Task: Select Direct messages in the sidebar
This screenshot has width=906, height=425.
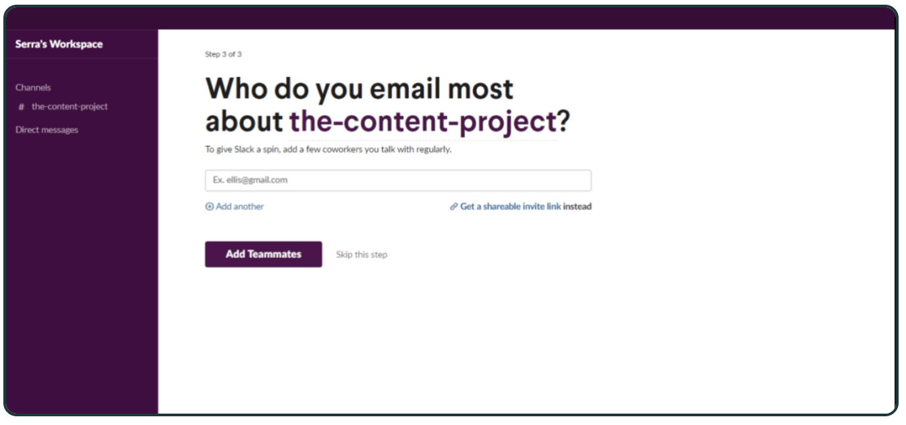Action: click(47, 130)
